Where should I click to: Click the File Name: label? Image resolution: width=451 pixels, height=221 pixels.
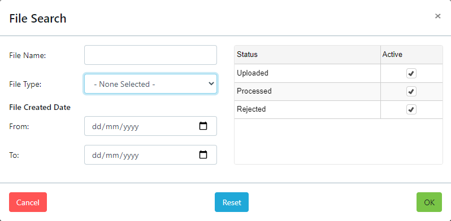[28, 55]
